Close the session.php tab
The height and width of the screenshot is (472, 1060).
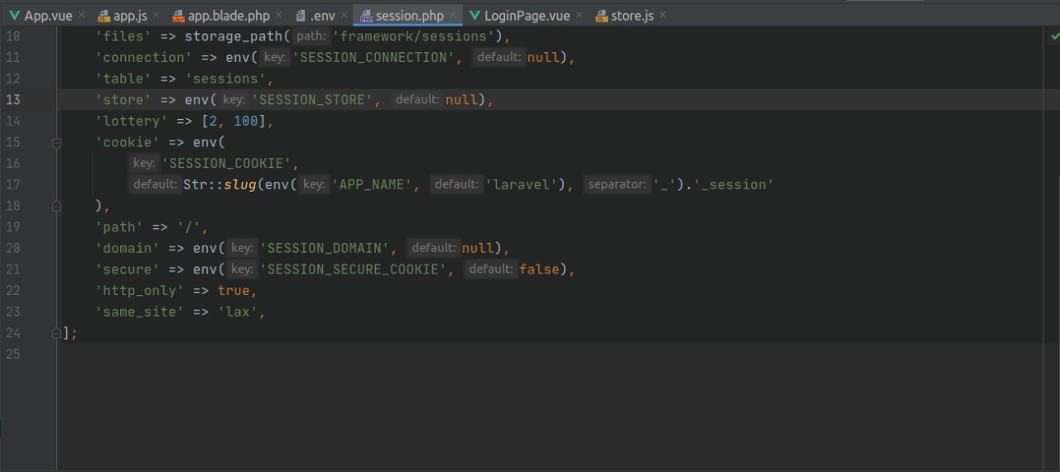451,16
